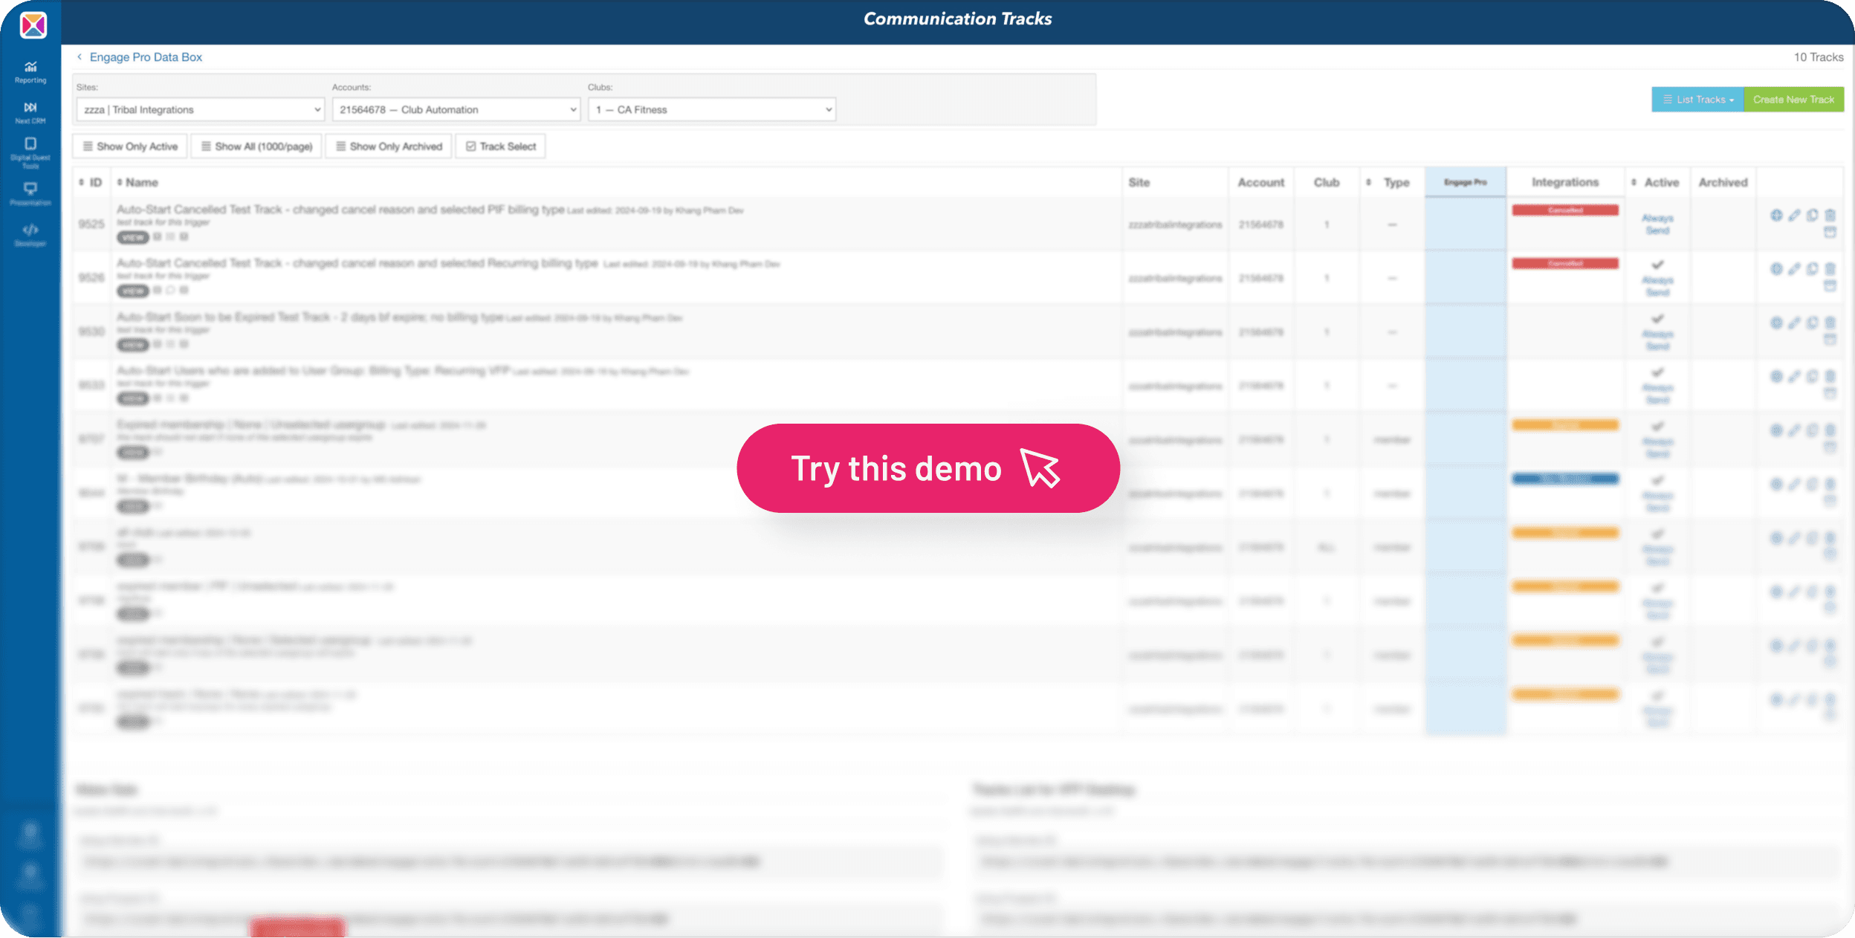The image size is (1855, 938).
Task: Click the Club column header
Action: point(1326,182)
